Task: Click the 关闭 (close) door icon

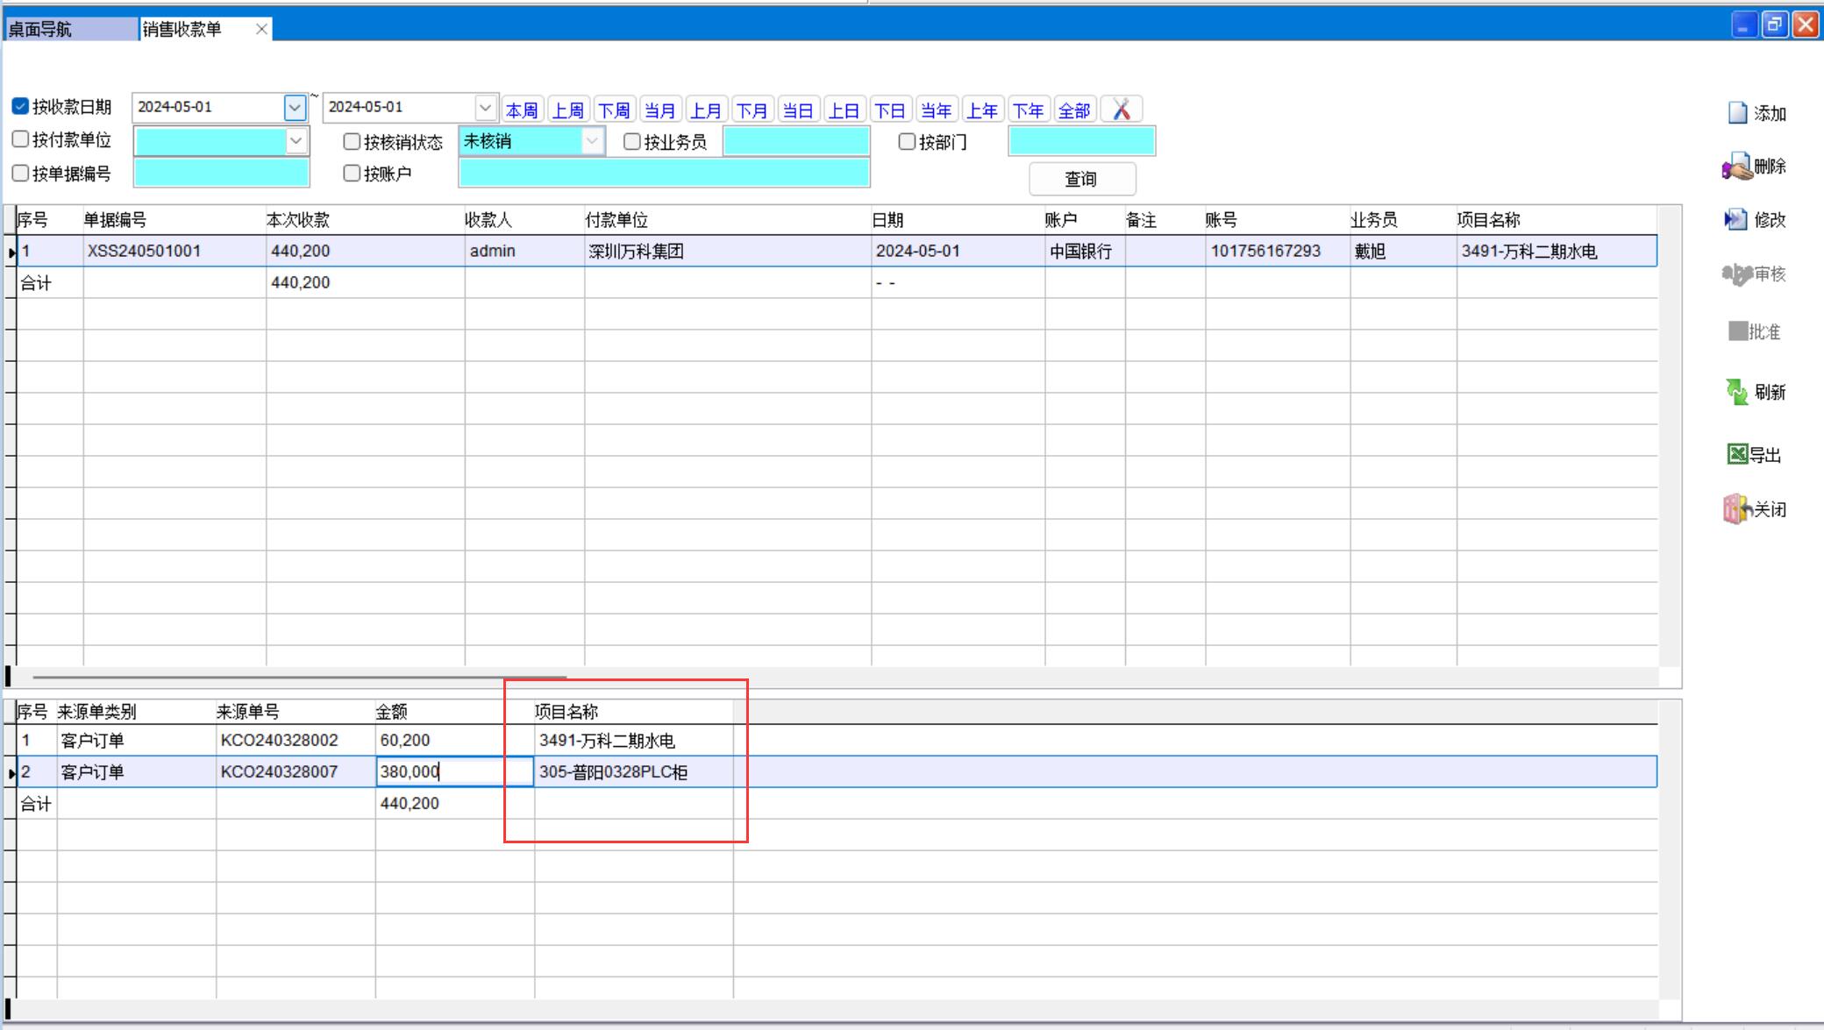Action: pos(1735,509)
